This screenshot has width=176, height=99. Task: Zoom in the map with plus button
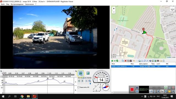[114, 9]
